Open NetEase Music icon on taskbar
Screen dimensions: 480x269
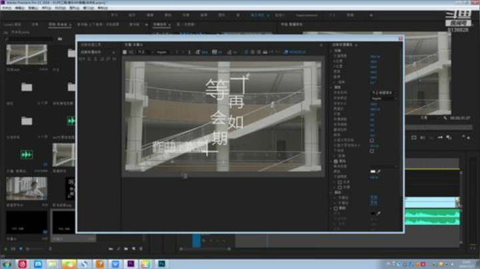click(23, 264)
